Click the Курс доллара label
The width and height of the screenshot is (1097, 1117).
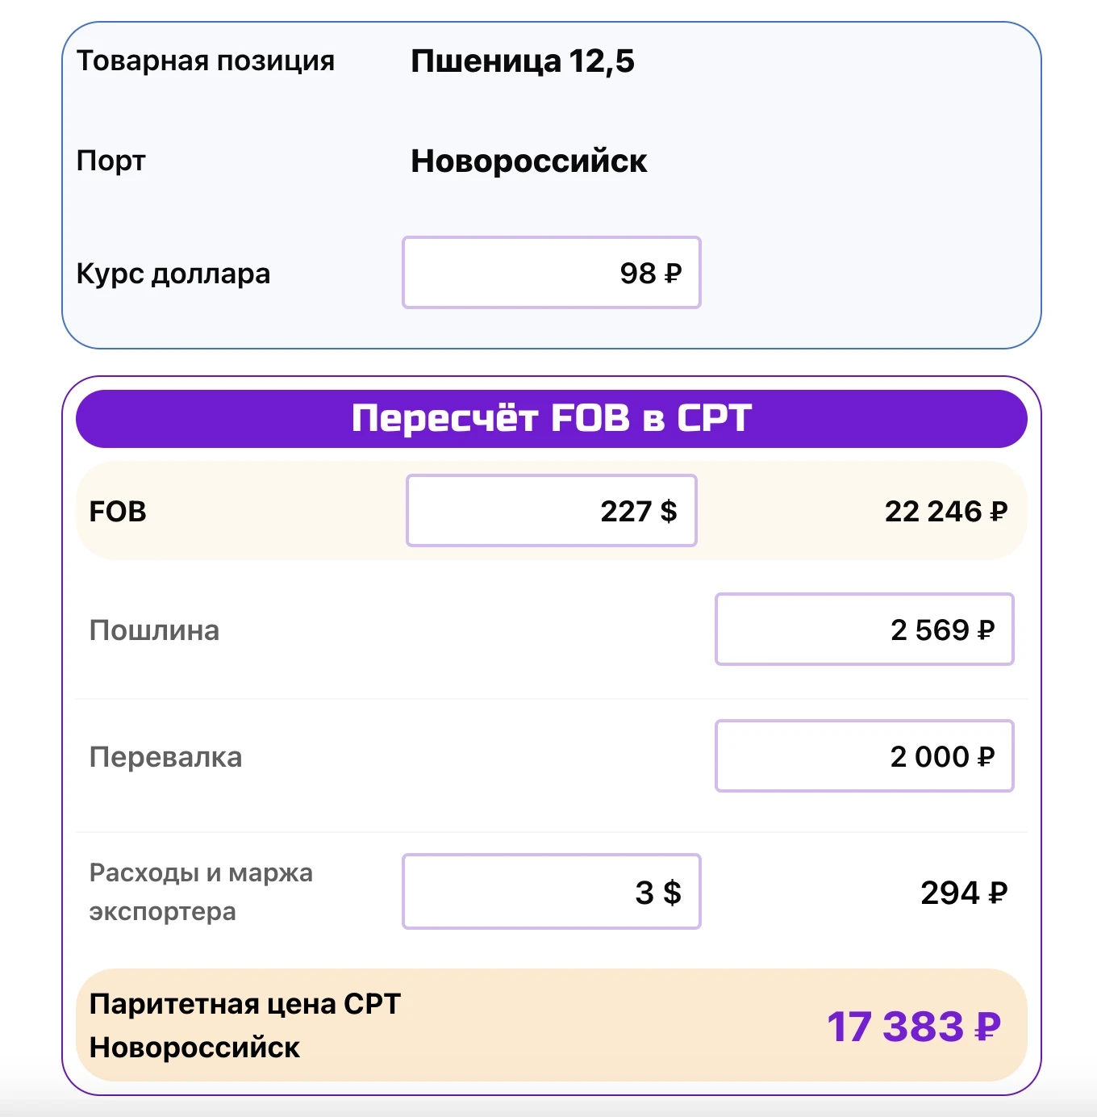pos(173,274)
